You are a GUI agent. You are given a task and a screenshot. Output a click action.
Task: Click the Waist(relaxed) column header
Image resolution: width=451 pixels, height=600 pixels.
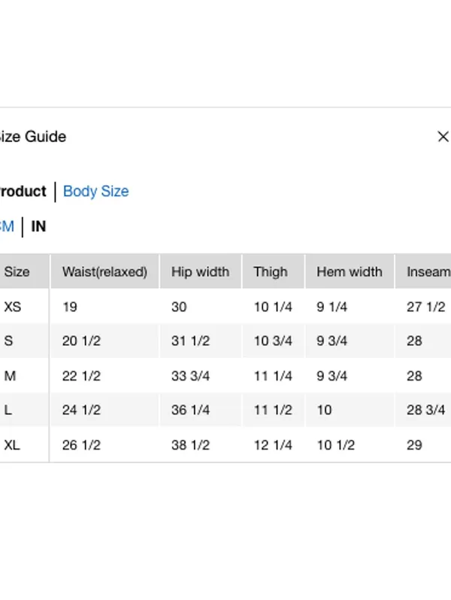pyautogui.click(x=104, y=271)
